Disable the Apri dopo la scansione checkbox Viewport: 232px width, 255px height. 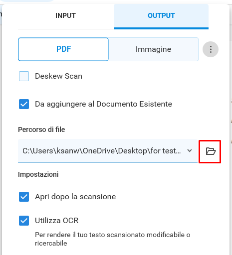click(x=24, y=197)
